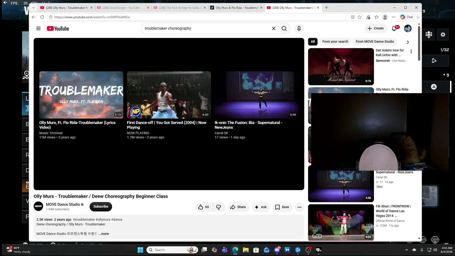The image size is (455, 256).
Task: Show hidden system tray icons
Action: click(x=407, y=250)
